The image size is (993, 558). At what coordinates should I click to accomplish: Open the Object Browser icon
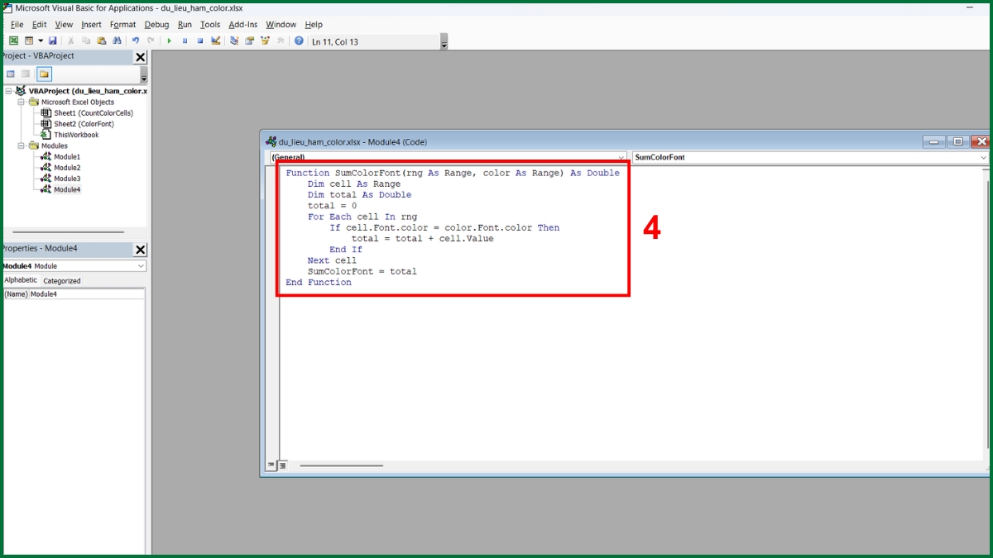[x=265, y=41]
